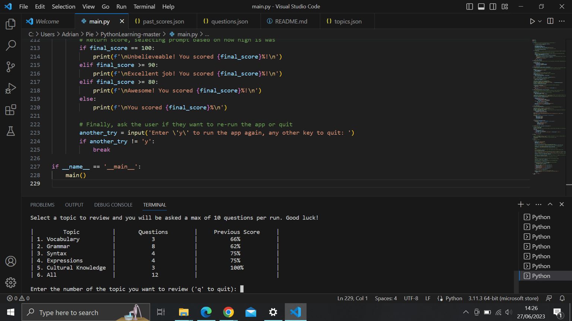This screenshot has width=572, height=321.
Task: Open the Selection menu
Action: pos(63,6)
